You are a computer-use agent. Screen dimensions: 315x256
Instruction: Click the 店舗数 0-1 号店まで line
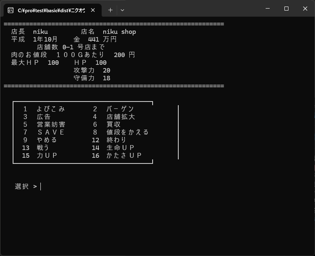71,47
